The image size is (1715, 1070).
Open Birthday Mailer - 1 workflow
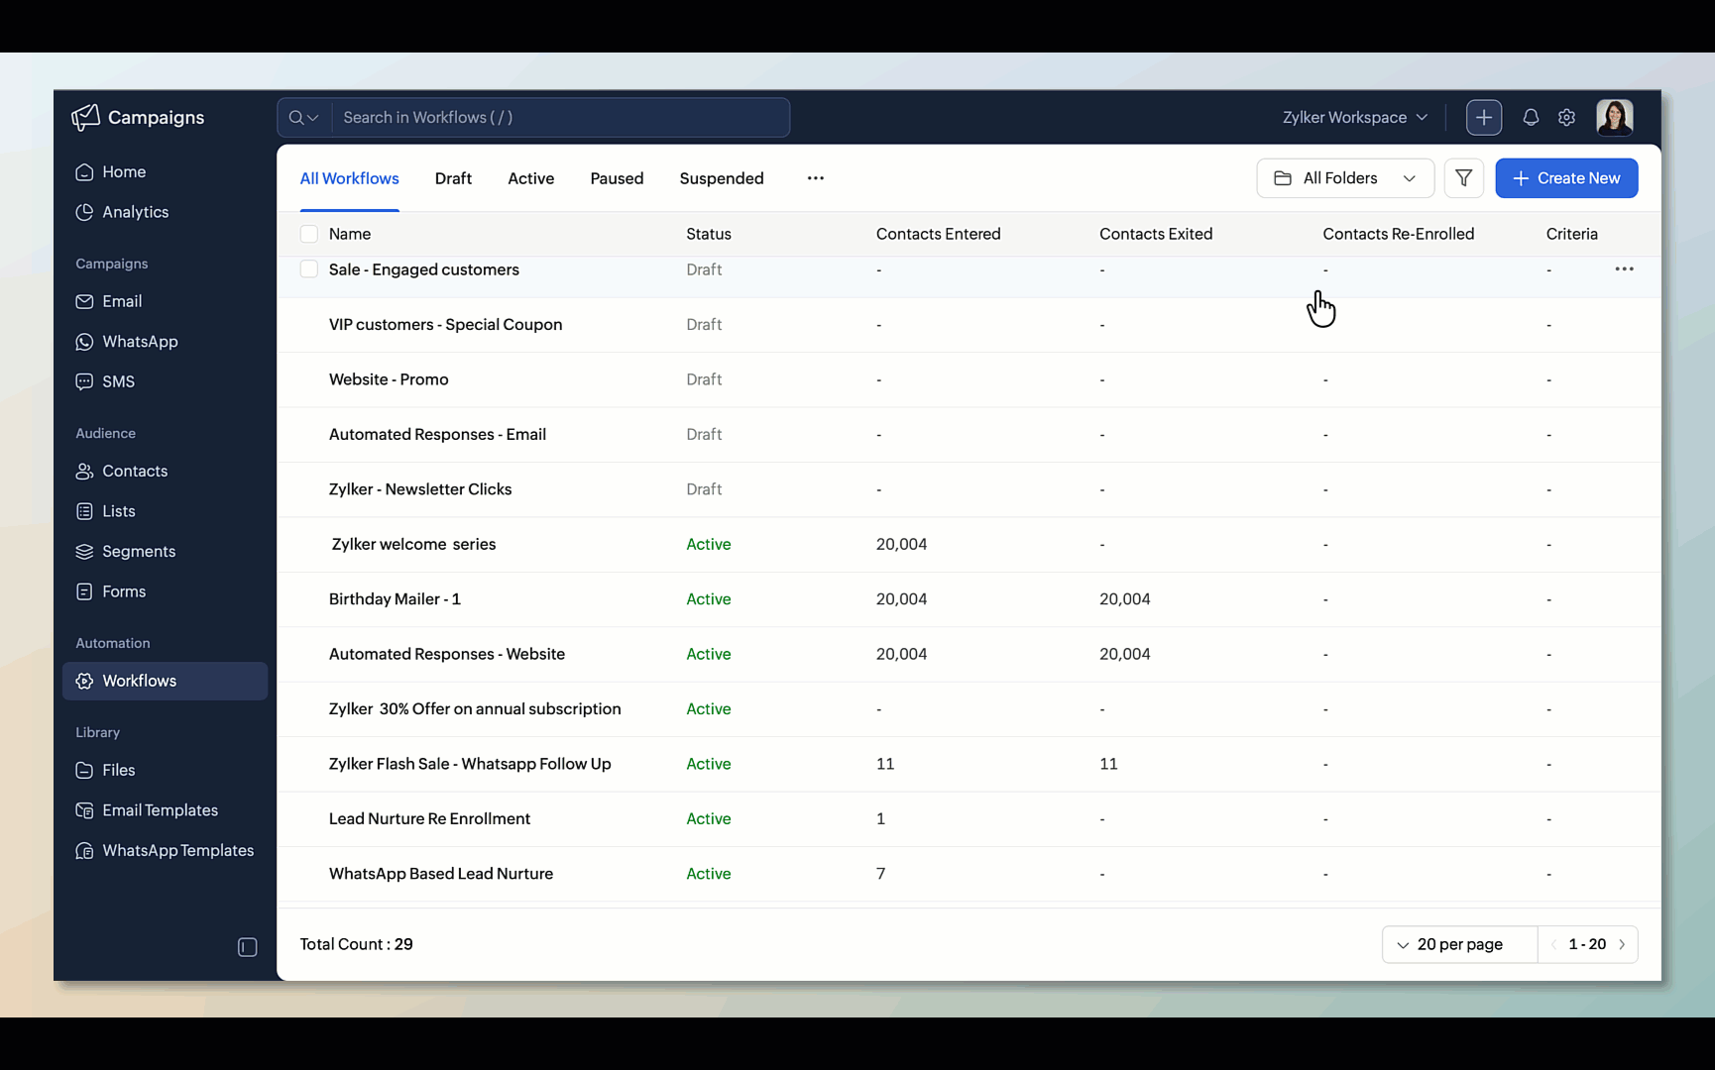coord(395,599)
